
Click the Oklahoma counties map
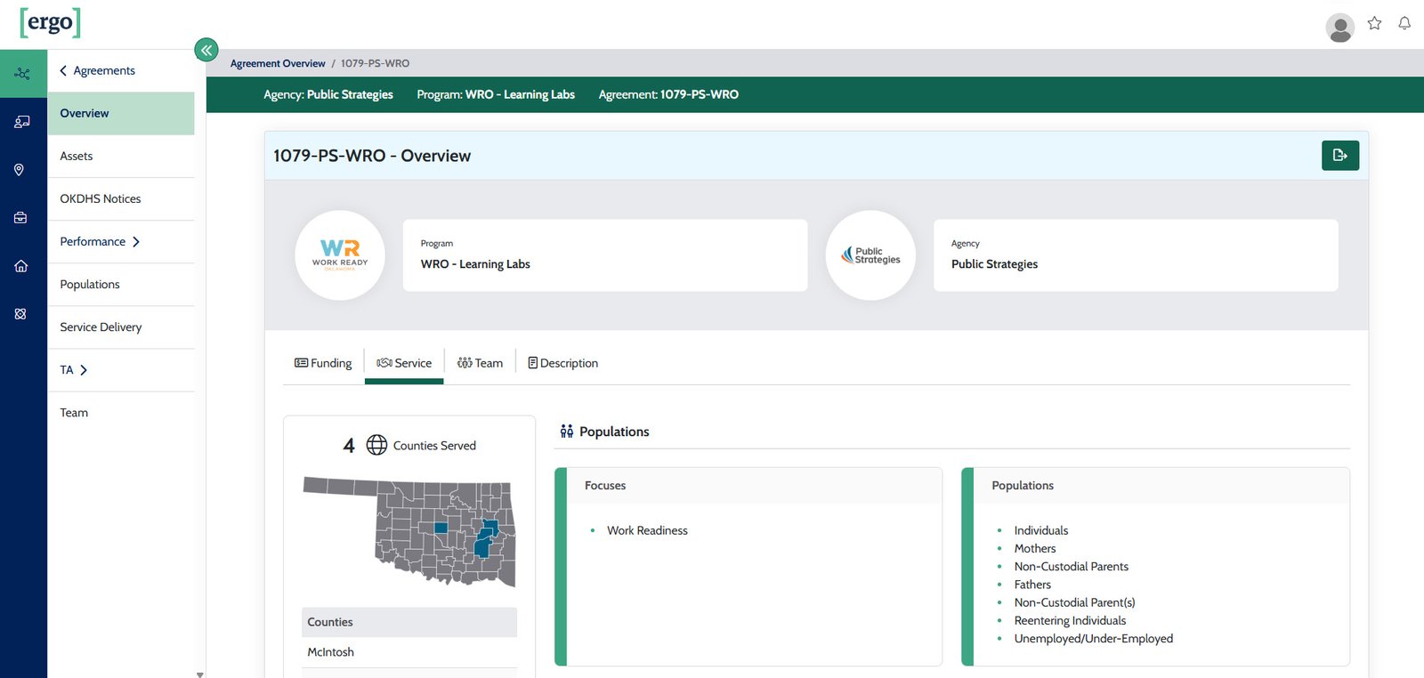[x=409, y=531]
